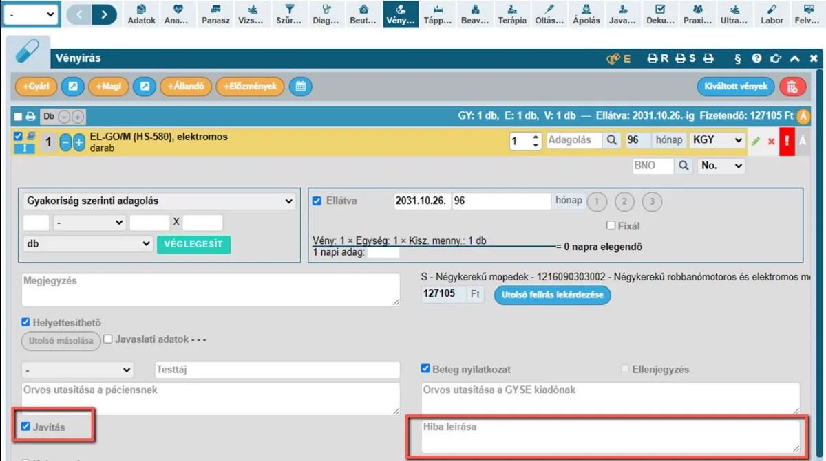826x461 pixels.
Task: Click the red exclamation warning icon
Action: (787, 141)
